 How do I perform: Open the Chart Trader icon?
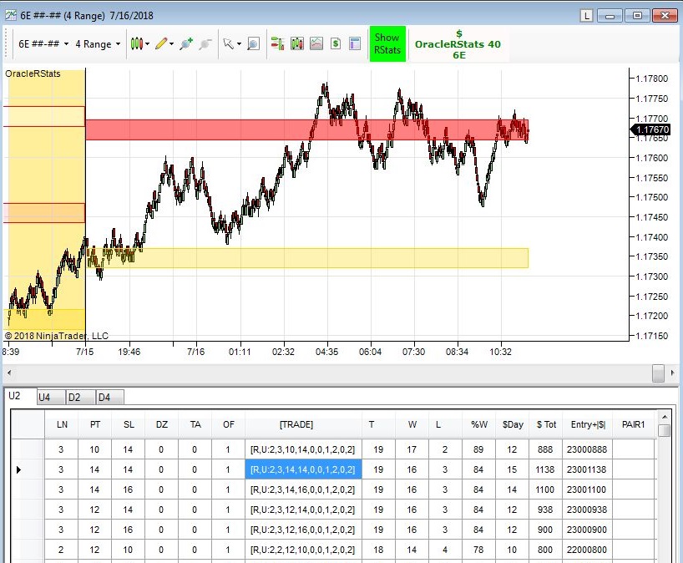click(277, 43)
